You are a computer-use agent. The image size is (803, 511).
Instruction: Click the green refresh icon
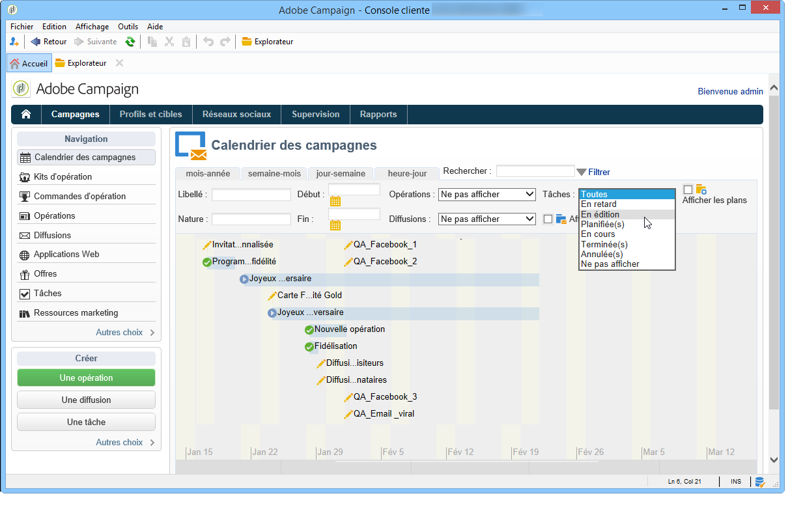click(130, 42)
